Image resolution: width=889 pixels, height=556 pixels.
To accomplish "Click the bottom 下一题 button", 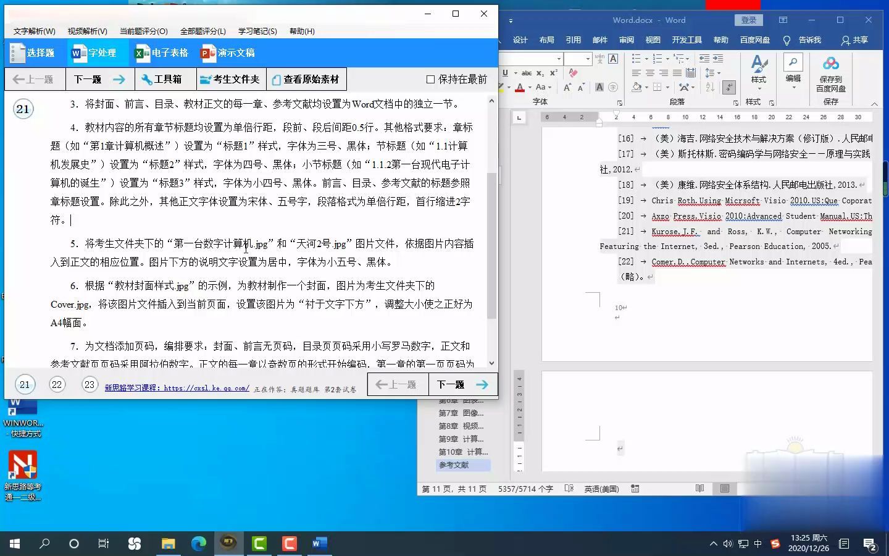I will 463,384.
